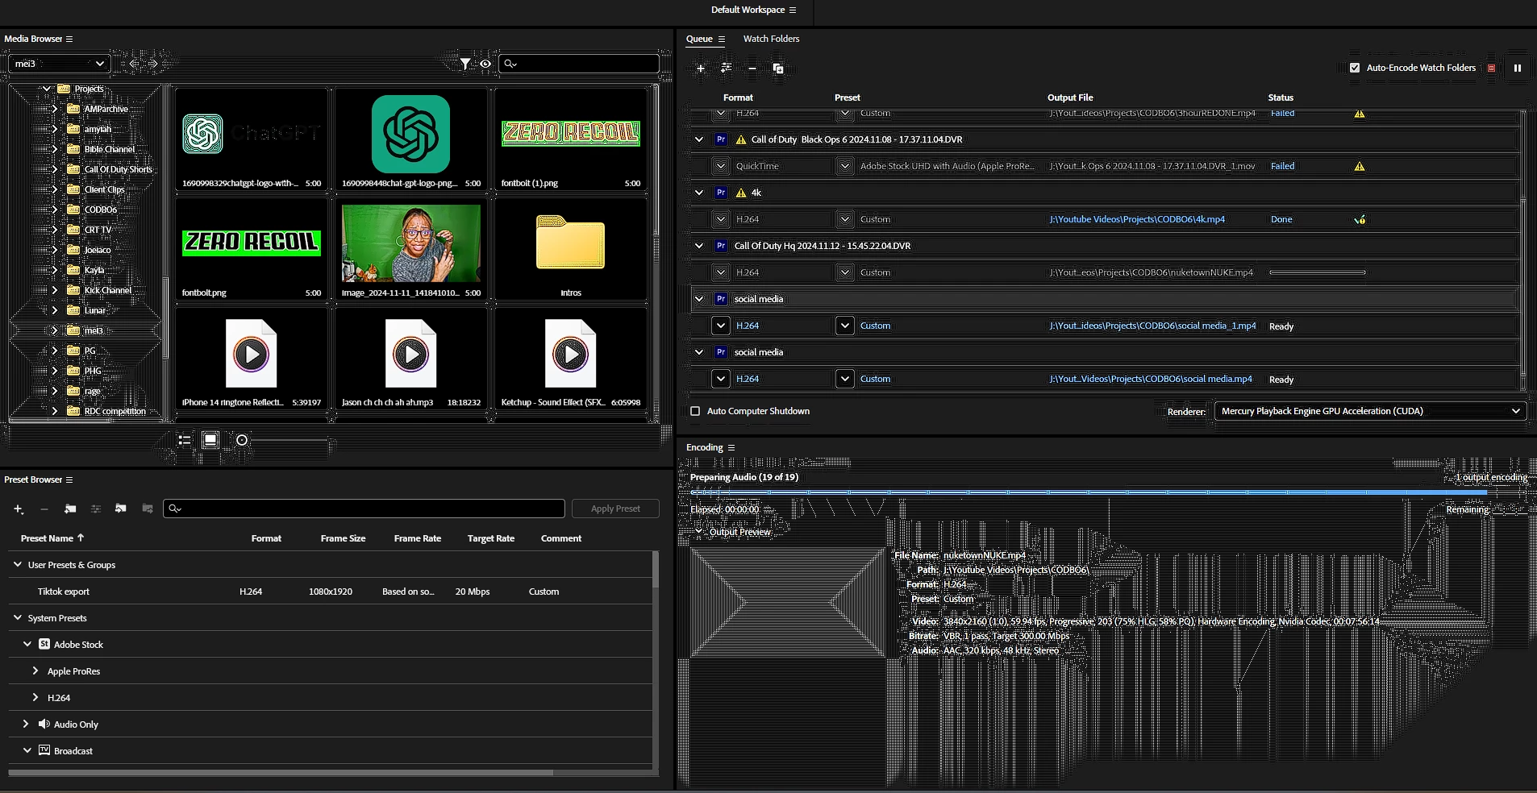The width and height of the screenshot is (1537, 793).
Task: Switch Media Browser to thumbnail view
Action: point(210,440)
